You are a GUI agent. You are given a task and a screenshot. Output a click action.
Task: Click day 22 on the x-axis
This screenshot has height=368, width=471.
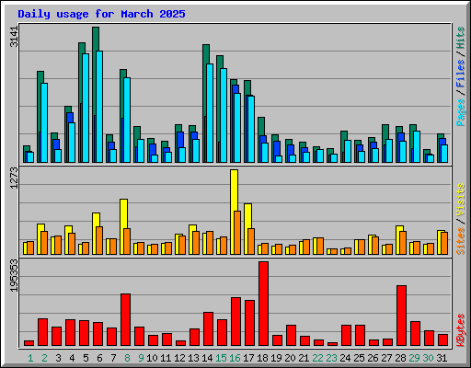coord(317,358)
